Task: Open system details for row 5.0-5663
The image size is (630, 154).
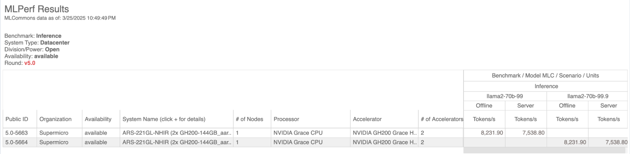Action: [177, 133]
